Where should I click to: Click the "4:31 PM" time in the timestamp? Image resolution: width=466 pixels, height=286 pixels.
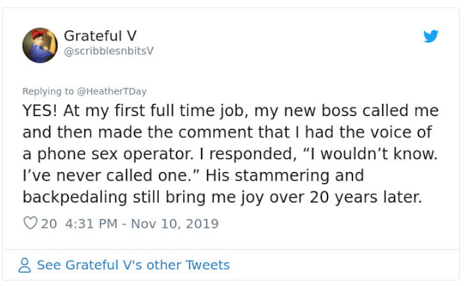coord(93,223)
